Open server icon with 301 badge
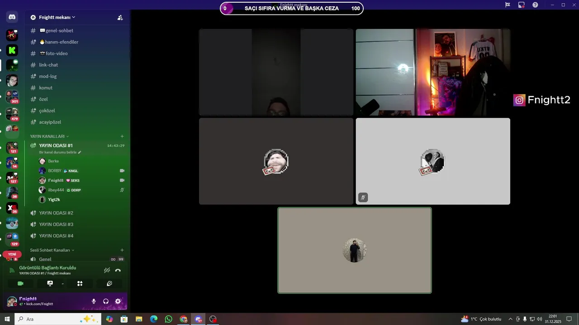This screenshot has width=579, height=325. pyautogui.click(x=12, y=96)
